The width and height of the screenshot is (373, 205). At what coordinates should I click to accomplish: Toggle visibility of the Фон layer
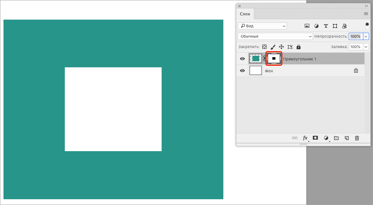click(x=242, y=71)
